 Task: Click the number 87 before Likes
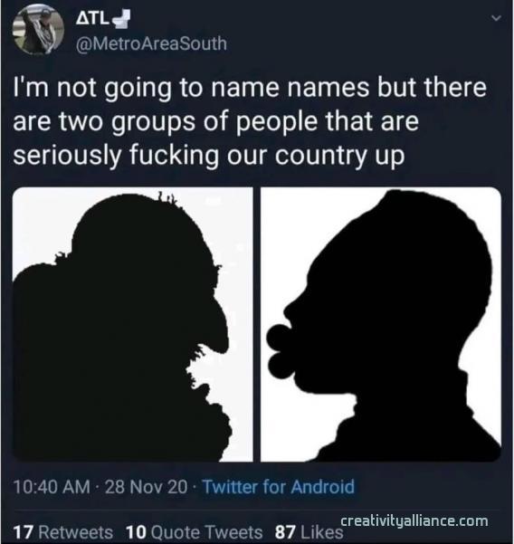(285, 532)
